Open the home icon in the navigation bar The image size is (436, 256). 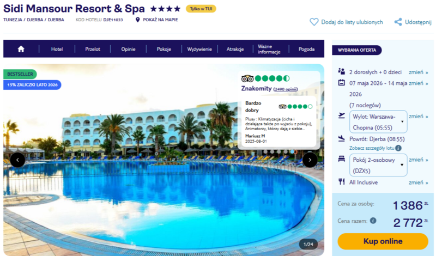coord(21,49)
